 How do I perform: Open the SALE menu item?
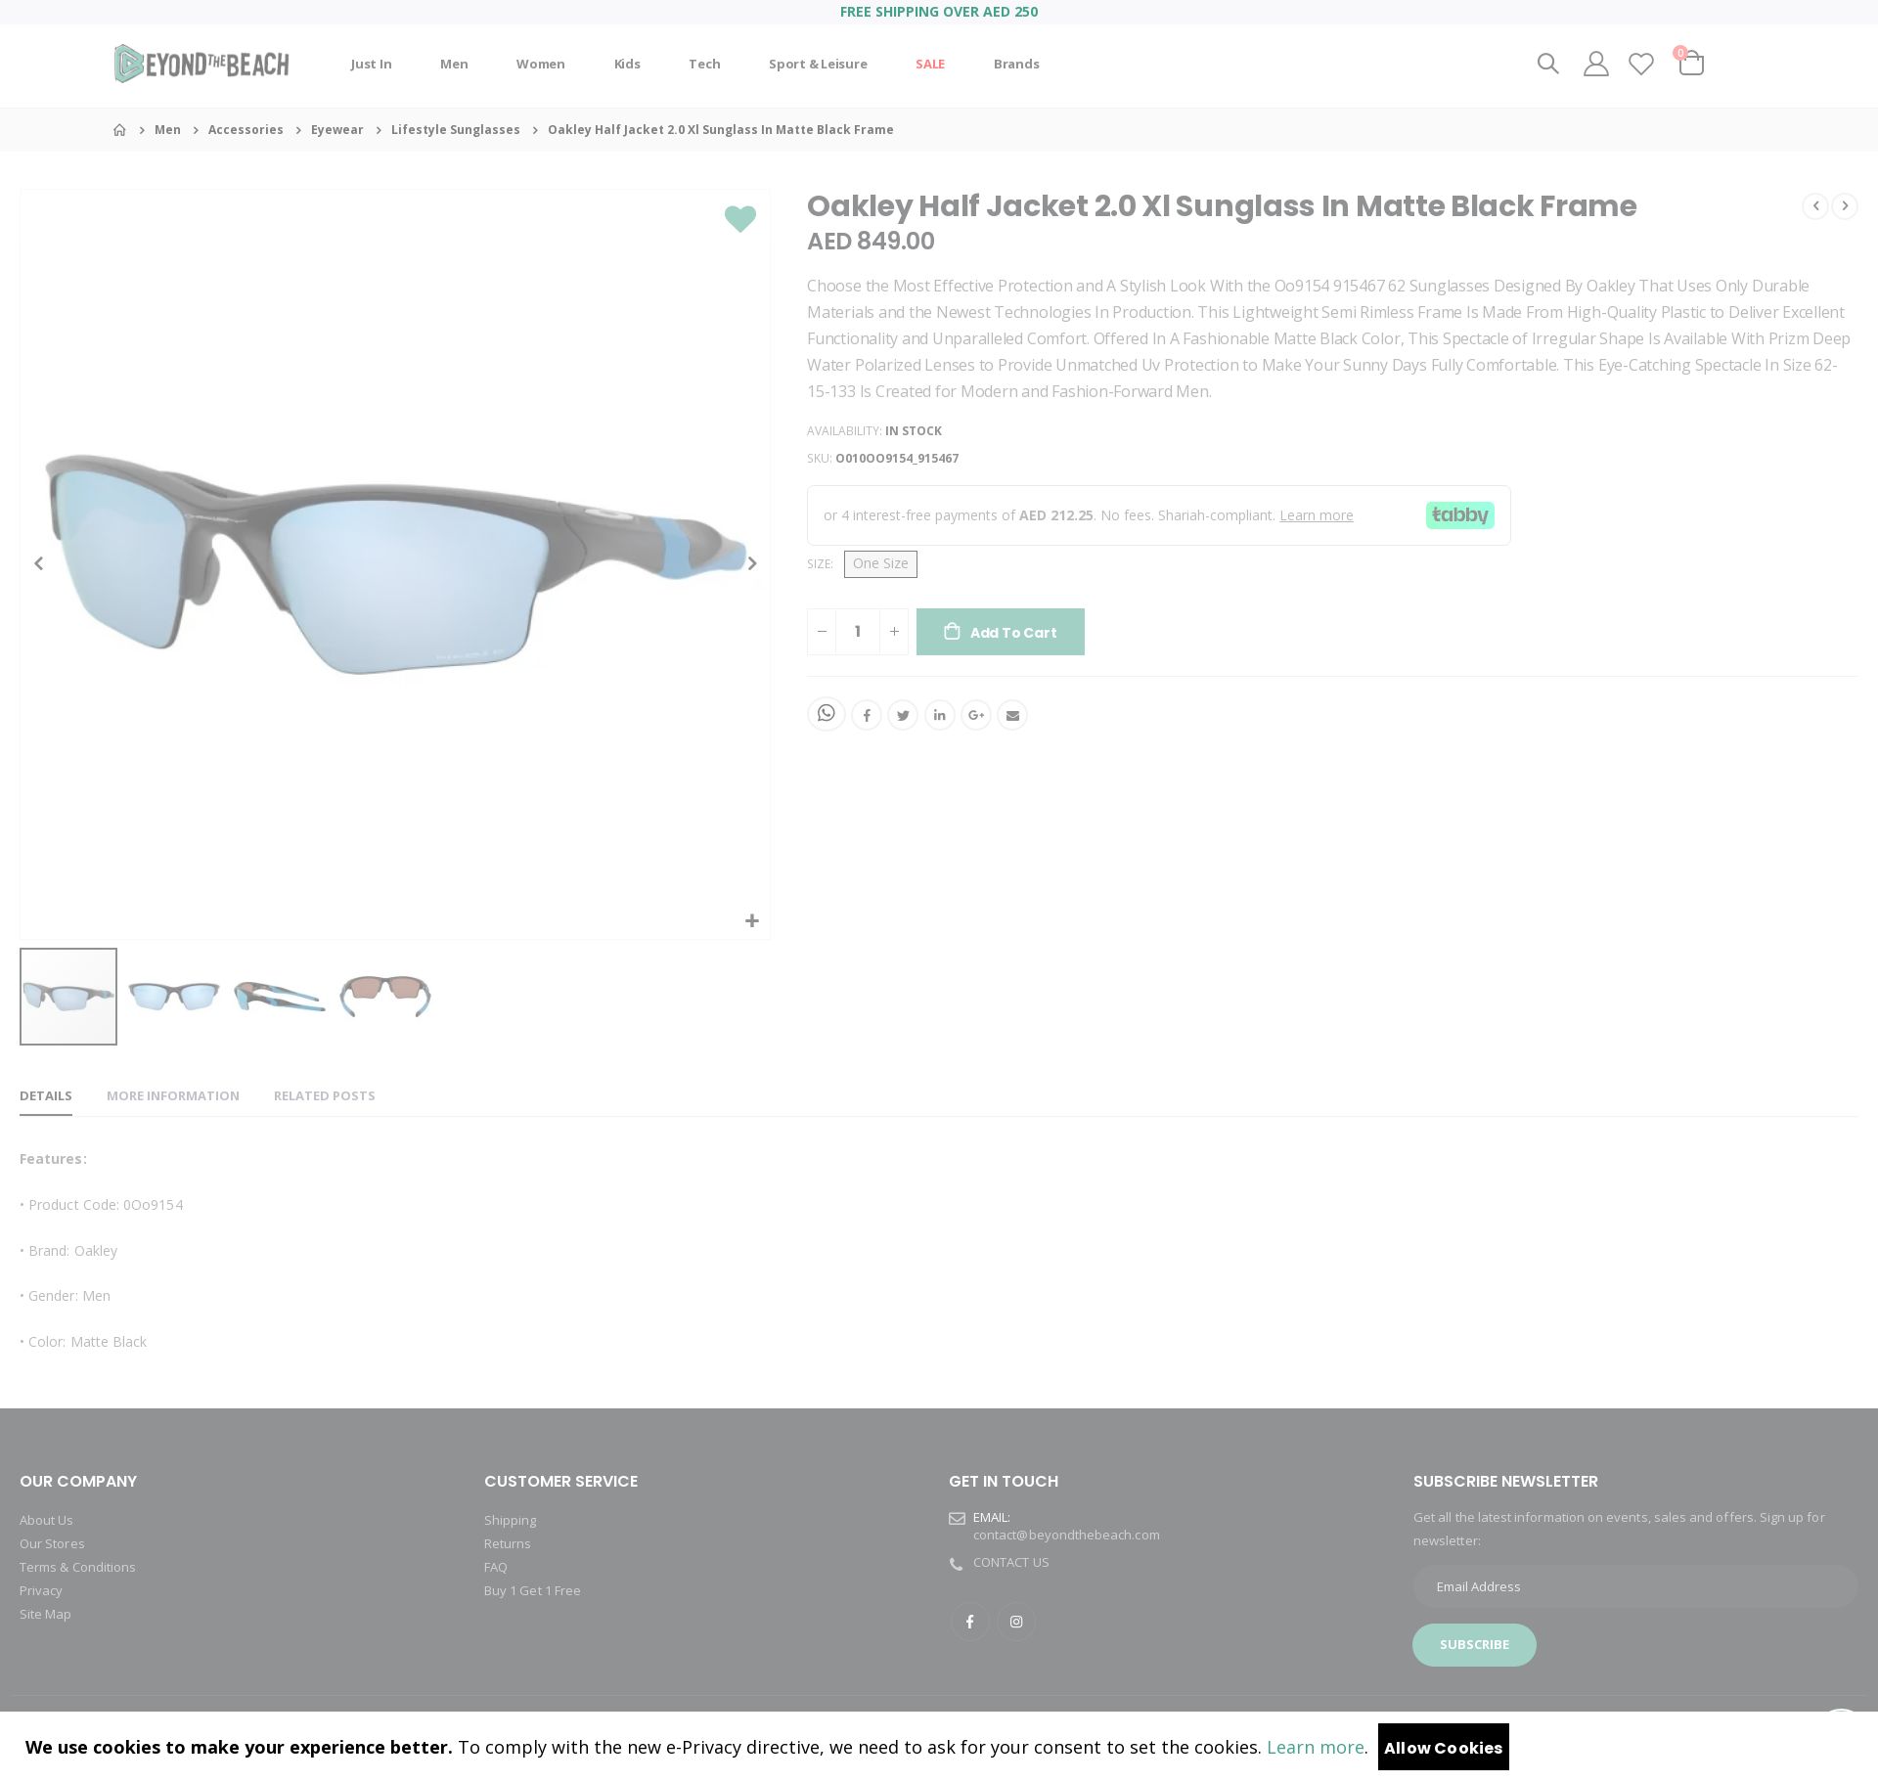930,65
